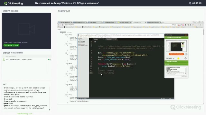206x115 pixels.
Task: Open the Preferences menu in Sublime Text
Action: [106, 37]
